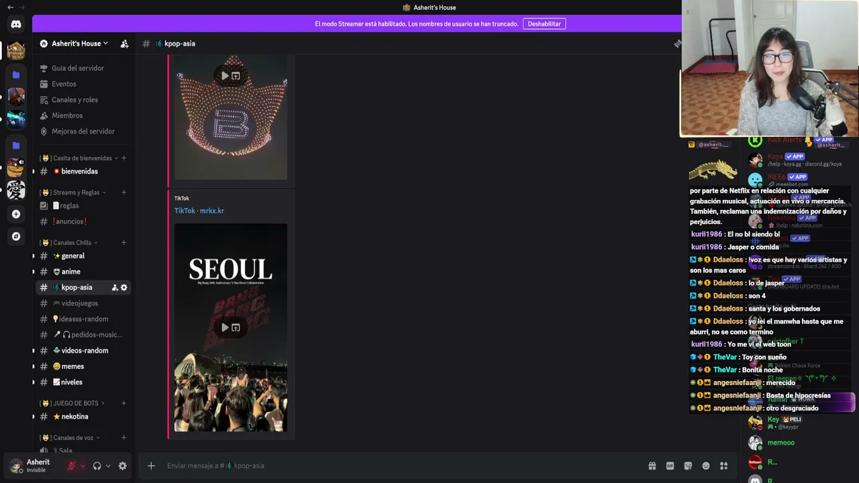Open Mejoras del servidor
Viewport: 859px width, 483px height.
tap(83, 131)
